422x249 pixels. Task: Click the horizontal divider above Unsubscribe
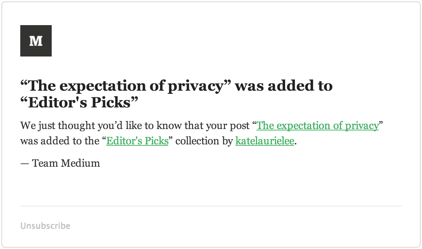[211, 206]
